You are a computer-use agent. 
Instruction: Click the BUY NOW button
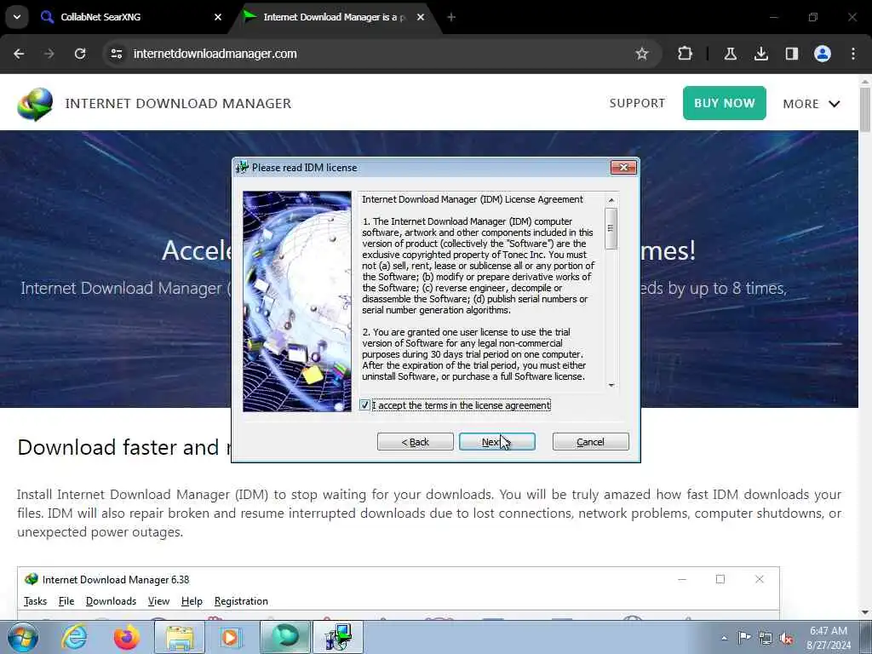point(724,103)
